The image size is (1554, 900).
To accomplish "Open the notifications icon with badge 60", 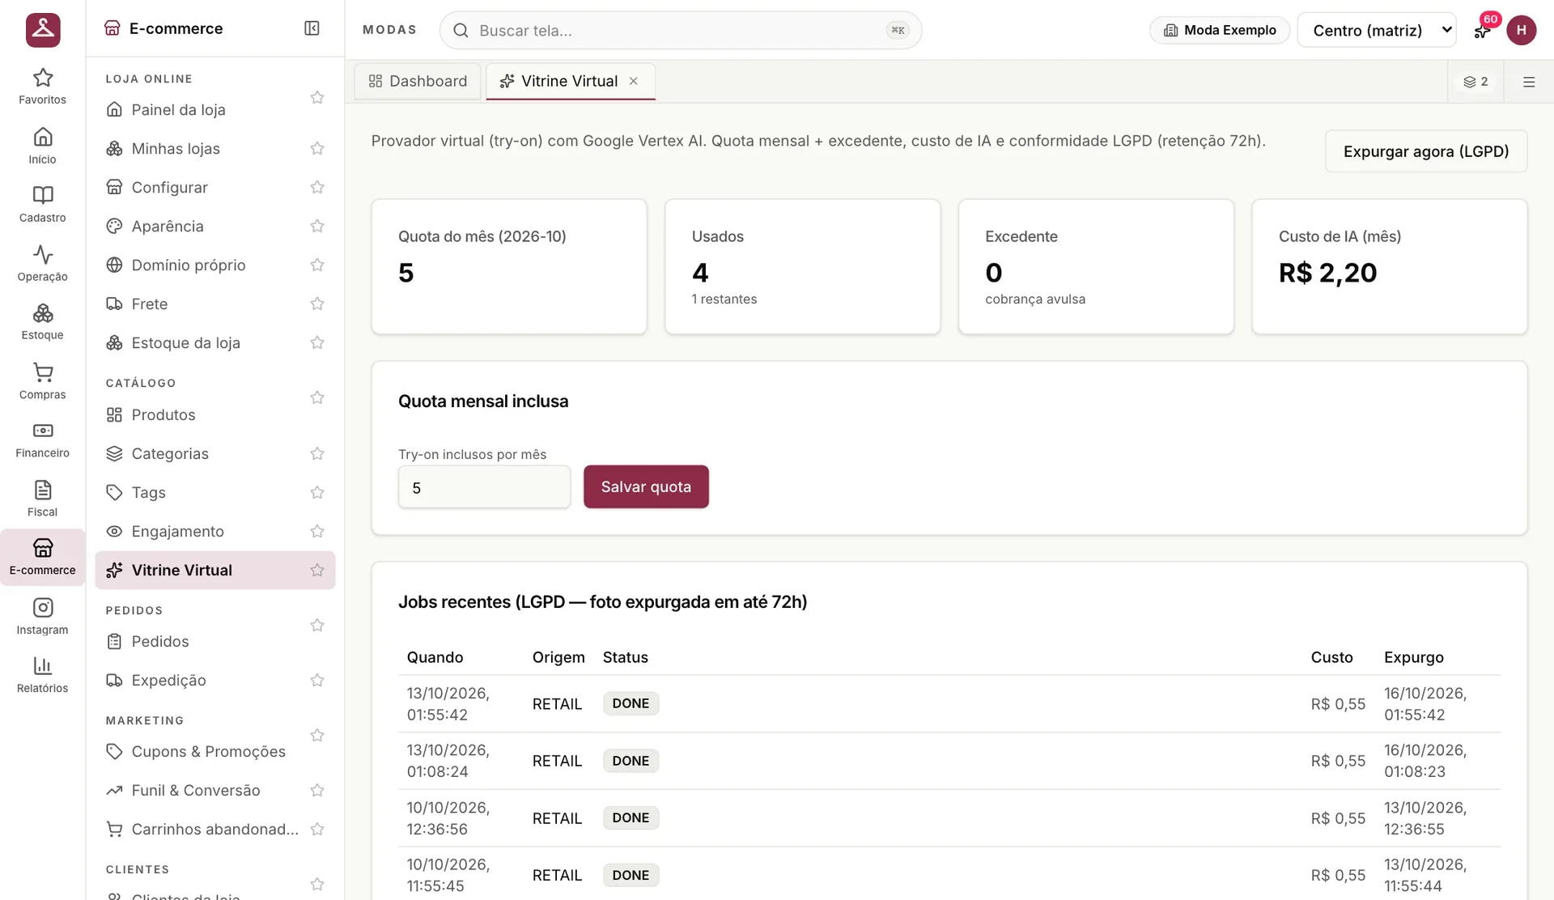I will pos(1483,30).
